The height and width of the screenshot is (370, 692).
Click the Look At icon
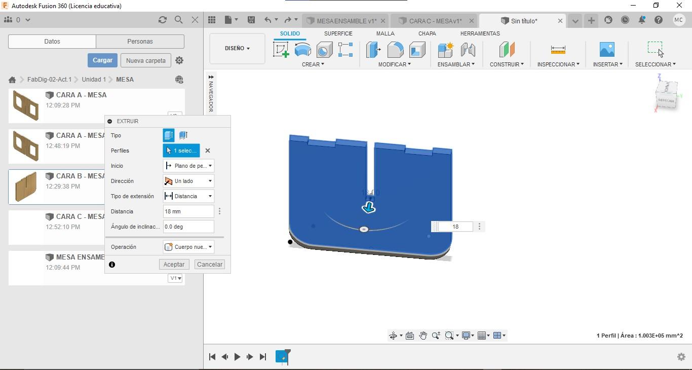click(410, 336)
